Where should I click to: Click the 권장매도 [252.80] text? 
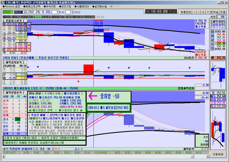tap(40, 104)
